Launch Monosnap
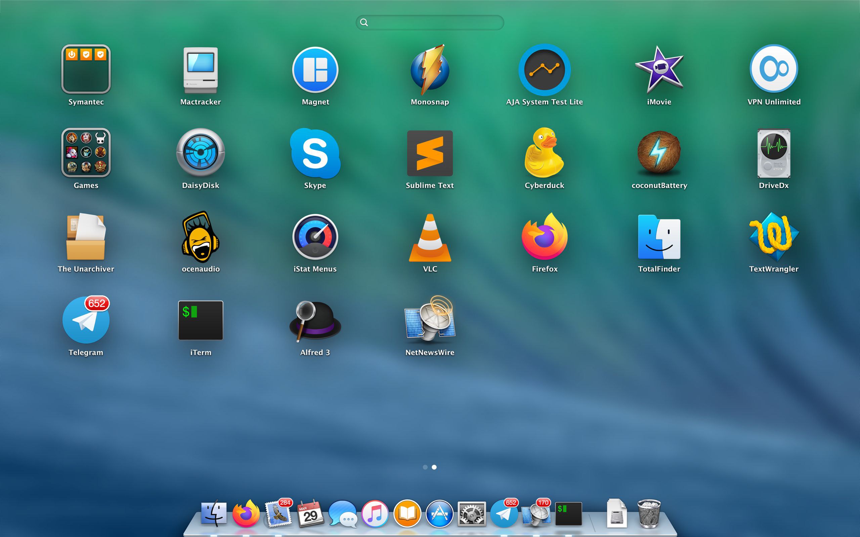The width and height of the screenshot is (860, 537). click(430, 69)
